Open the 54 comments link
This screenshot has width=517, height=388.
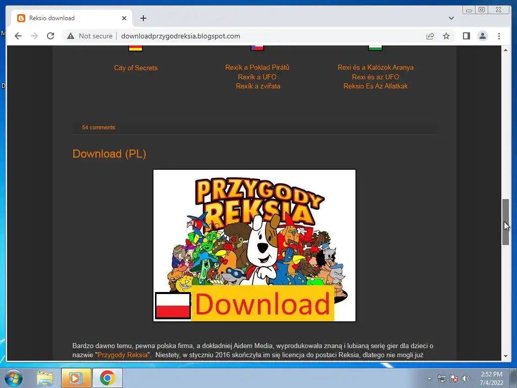(99, 127)
